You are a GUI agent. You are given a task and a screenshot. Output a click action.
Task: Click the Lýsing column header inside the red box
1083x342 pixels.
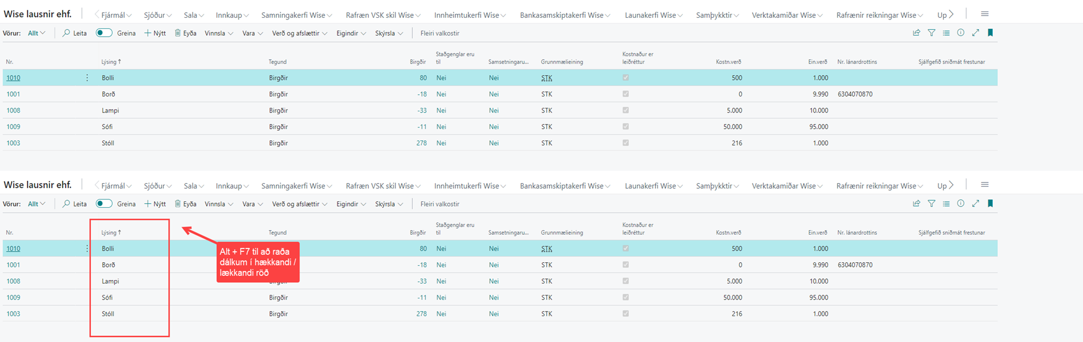110,232
